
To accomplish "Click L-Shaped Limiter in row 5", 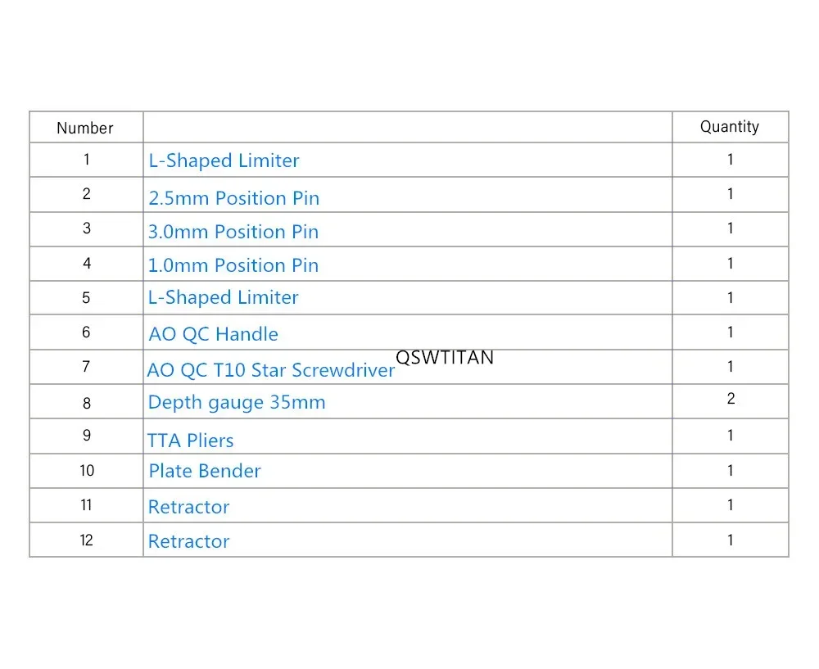I will tap(223, 298).
